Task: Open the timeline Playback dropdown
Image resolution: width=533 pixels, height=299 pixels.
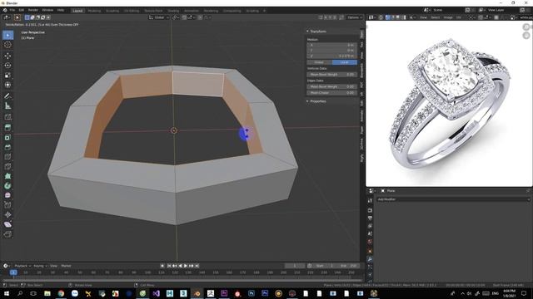Action: point(22,266)
